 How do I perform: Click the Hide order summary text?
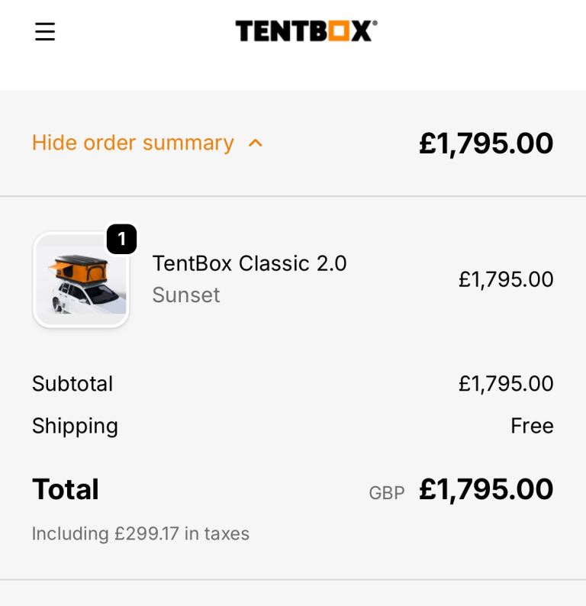[133, 143]
